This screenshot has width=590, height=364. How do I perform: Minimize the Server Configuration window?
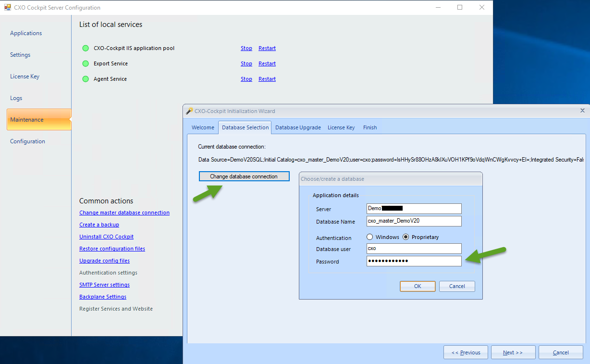(x=438, y=7)
